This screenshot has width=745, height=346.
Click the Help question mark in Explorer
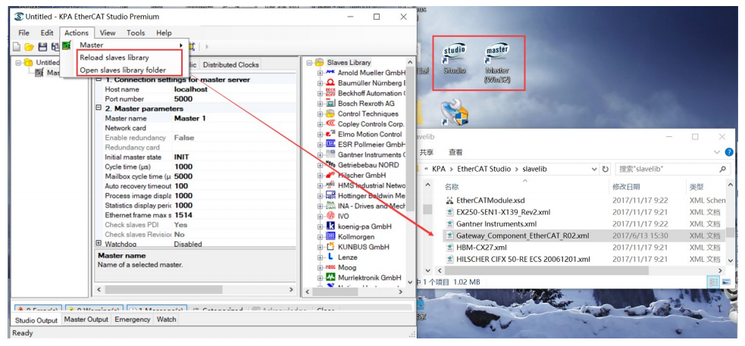click(729, 152)
